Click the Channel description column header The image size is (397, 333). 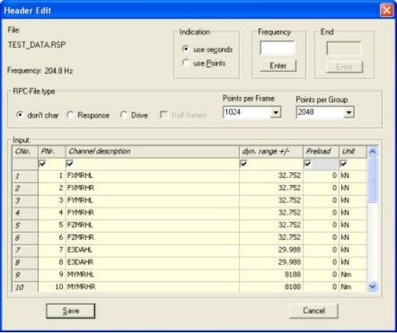tap(153, 151)
